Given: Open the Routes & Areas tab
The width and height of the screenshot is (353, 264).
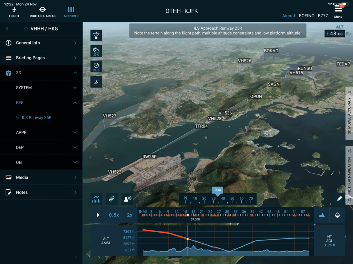Looking at the screenshot, I should pyautogui.click(x=43, y=12).
